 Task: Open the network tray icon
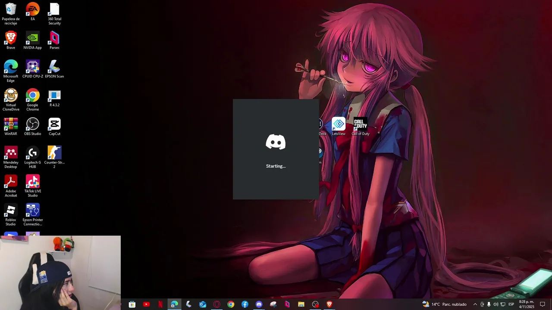point(503,304)
